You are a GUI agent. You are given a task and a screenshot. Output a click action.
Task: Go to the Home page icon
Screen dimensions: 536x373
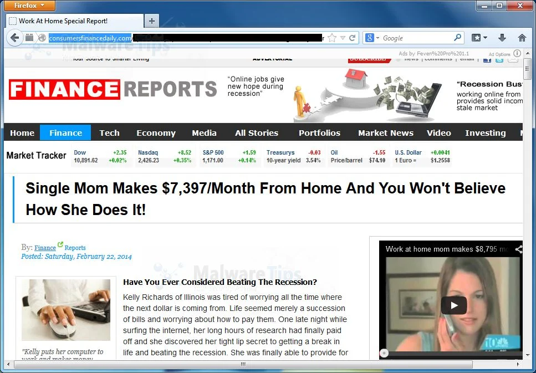(x=522, y=38)
